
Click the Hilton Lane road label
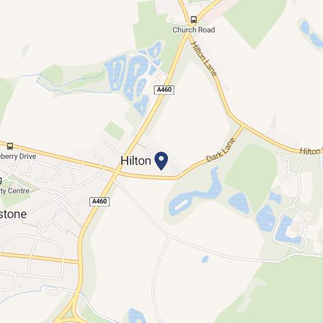point(204,59)
